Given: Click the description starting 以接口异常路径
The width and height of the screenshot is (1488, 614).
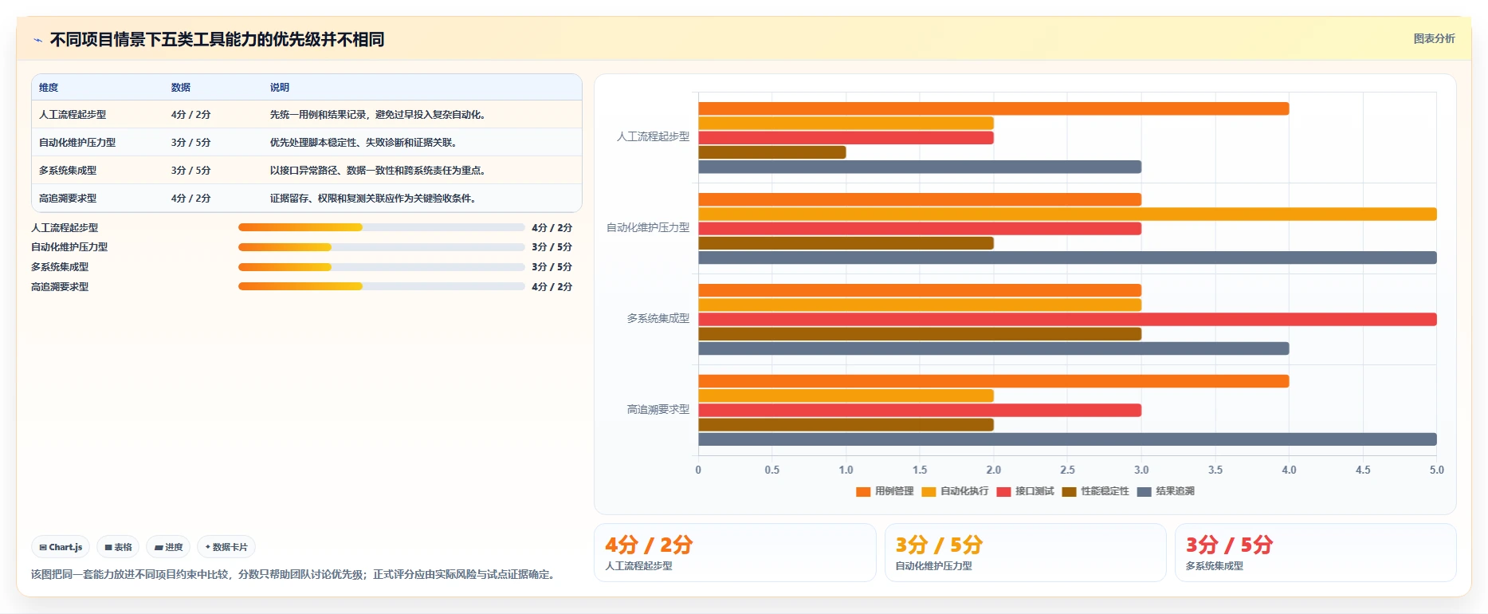Looking at the screenshot, I should pyautogui.click(x=378, y=171).
